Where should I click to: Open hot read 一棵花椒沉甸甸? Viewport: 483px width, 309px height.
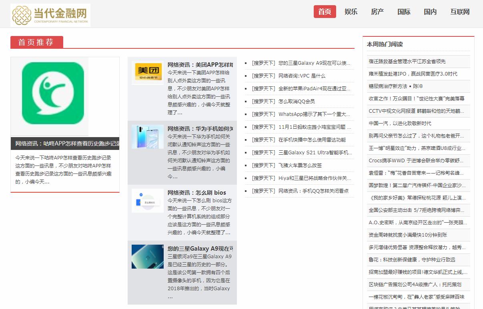coord(417,297)
